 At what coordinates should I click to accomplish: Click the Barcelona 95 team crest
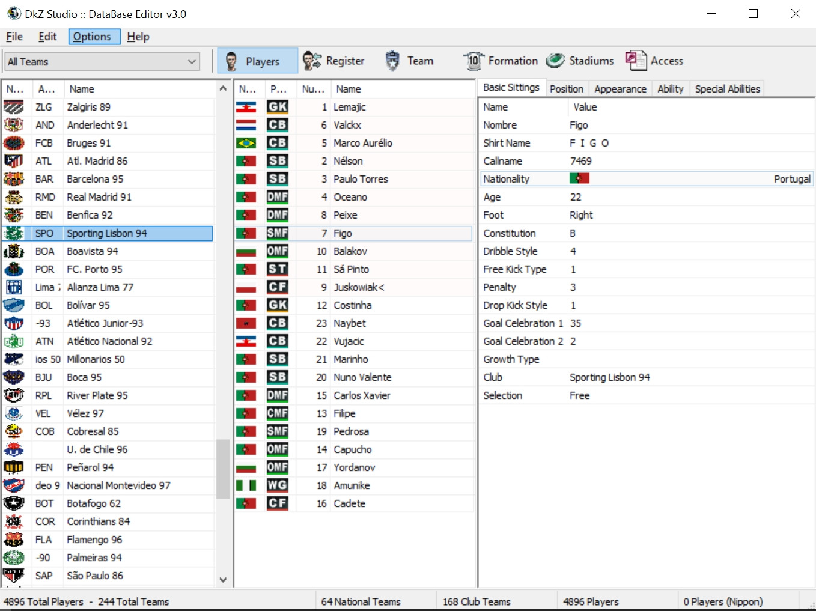click(14, 179)
